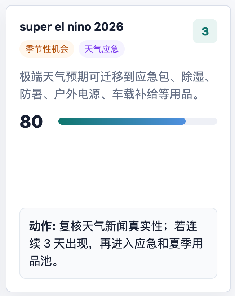
Task: Click the blue right tip of the filled bar
Action: [x=182, y=121]
